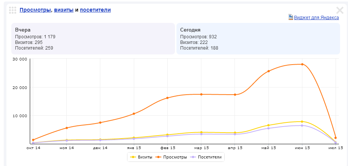
Task: Click the Yandex widget document icon
Action: tap(290, 17)
